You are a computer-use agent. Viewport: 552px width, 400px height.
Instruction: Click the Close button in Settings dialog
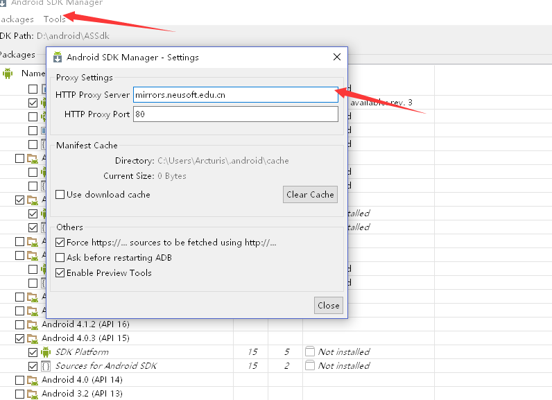329,305
